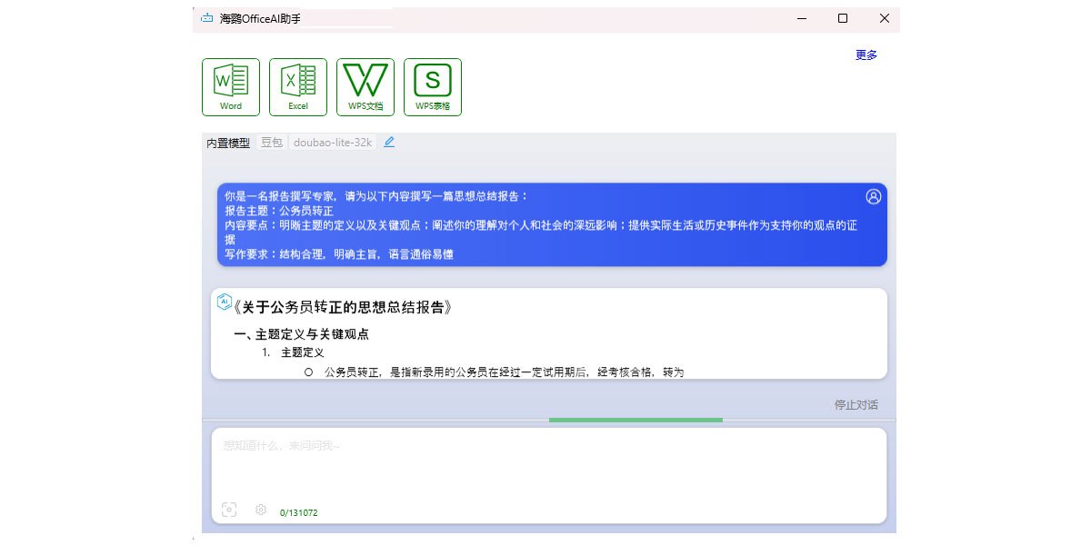The height and width of the screenshot is (545, 1091).
Task: Select the WPS文档 icon
Action: pyautogui.click(x=365, y=87)
